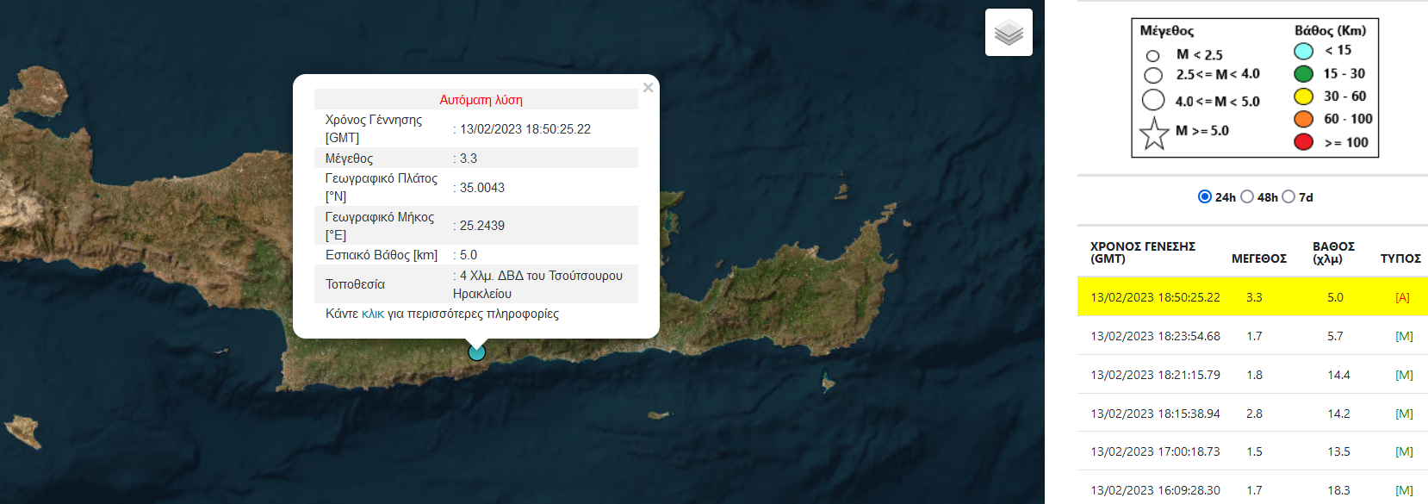
Task: Select the highlighted 18:50:25.22 earthquake row
Action: [1155, 297]
